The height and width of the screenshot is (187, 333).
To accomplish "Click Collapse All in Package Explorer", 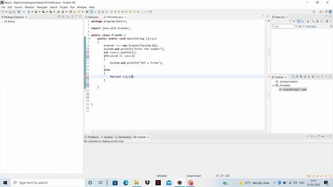I will [59, 17].
